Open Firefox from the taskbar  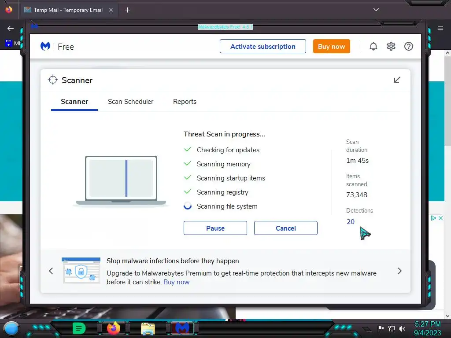[x=114, y=328]
